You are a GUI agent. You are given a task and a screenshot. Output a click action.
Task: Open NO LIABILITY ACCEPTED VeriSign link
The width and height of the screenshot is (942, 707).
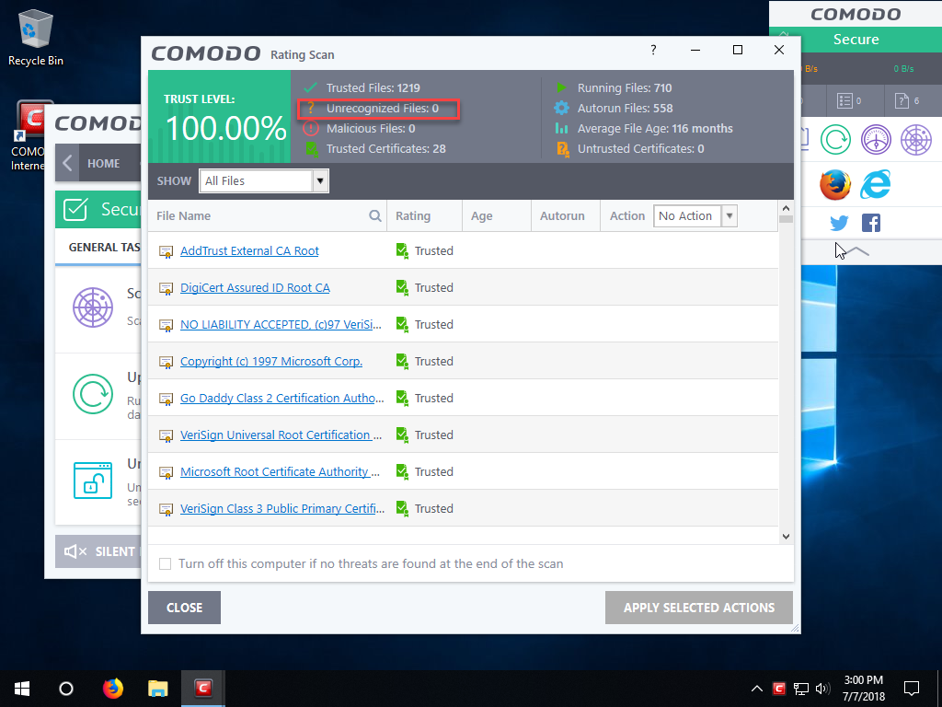(x=281, y=325)
